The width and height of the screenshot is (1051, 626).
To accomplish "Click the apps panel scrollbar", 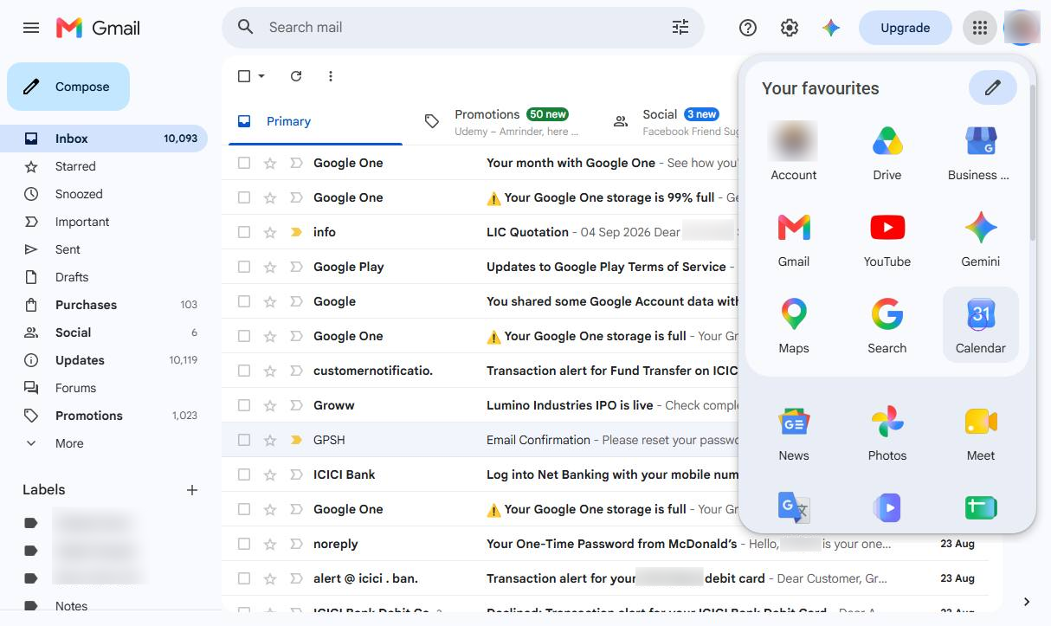I will tap(1032, 163).
